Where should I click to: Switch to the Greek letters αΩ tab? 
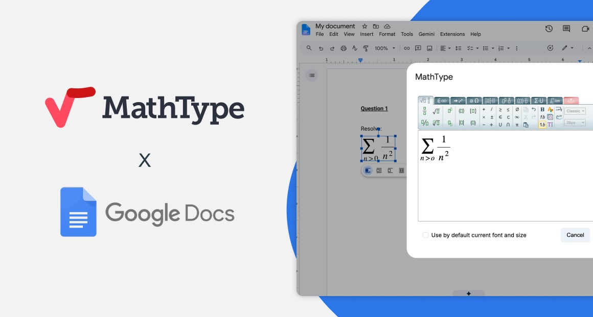[x=474, y=101]
